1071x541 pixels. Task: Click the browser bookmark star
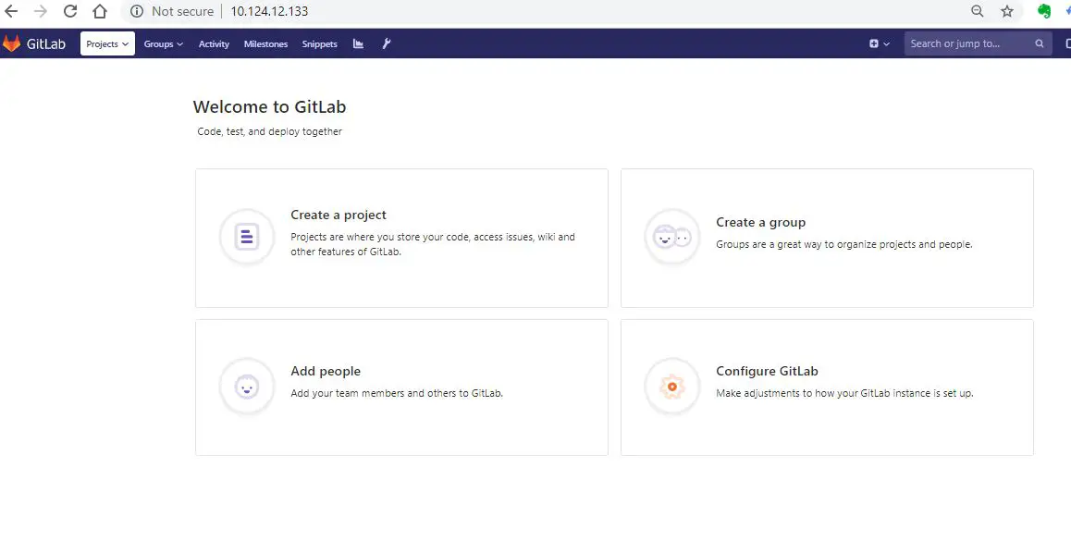point(1005,12)
